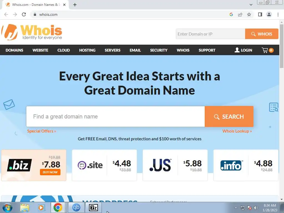Image resolution: width=284 pixels, height=213 pixels.
Task: Click the page vertical scrollbar thumb
Action: pyautogui.click(x=282, y=46)
